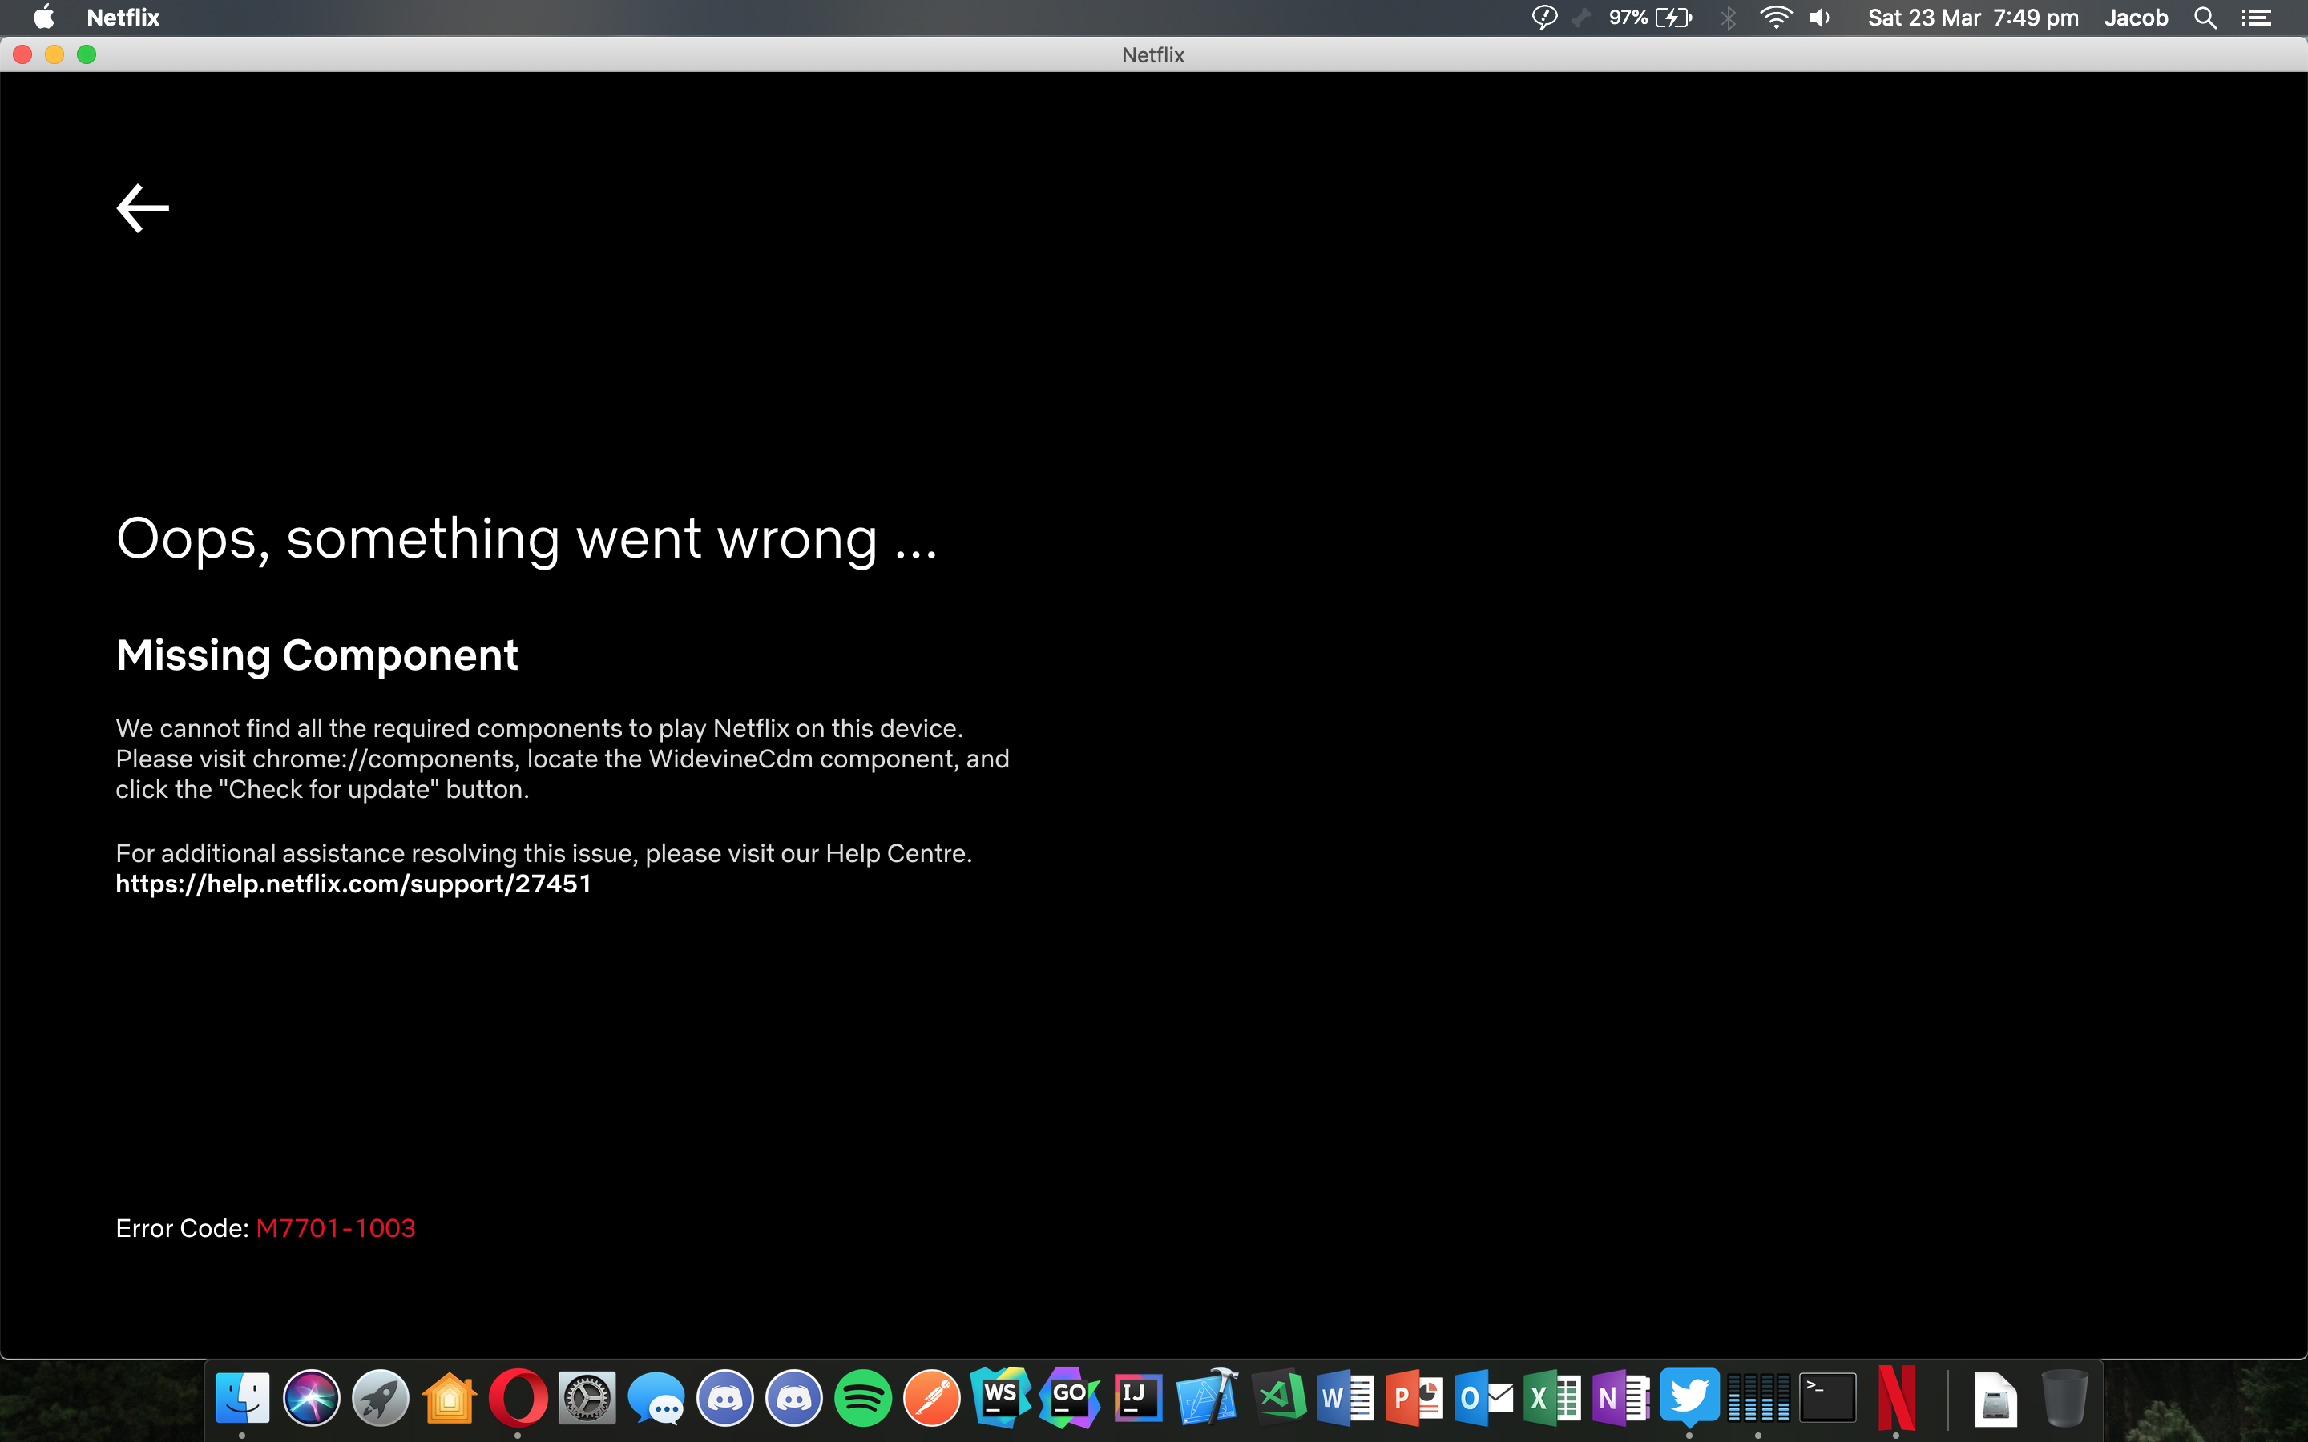Launch Opera browser from the dock
The width and height of the screenshot is (2308, 1442).
(518, 1398)
